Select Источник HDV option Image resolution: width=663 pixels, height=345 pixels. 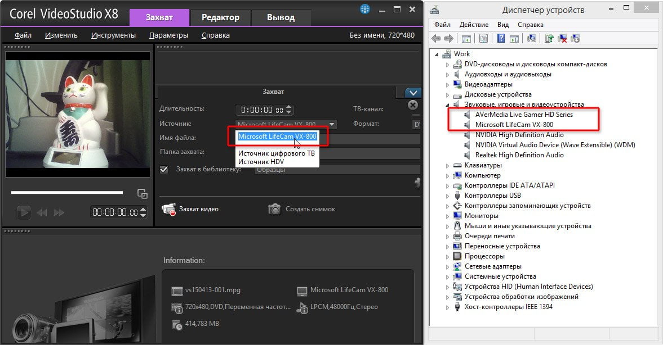tap(261, 161)
